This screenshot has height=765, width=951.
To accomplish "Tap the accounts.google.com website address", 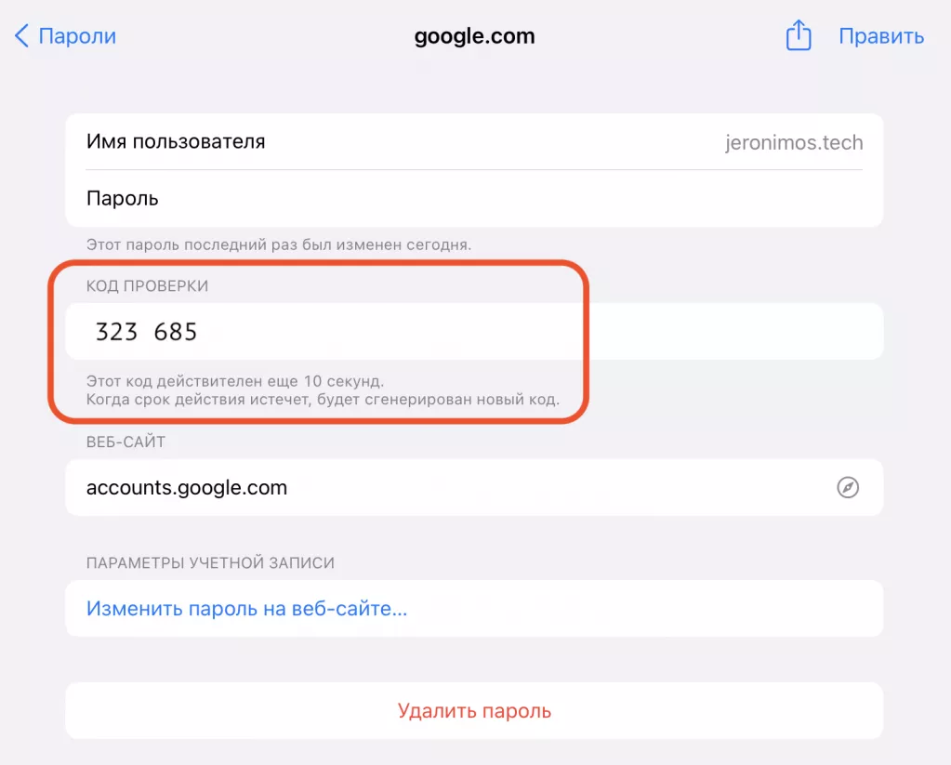I will pos(187,488).
